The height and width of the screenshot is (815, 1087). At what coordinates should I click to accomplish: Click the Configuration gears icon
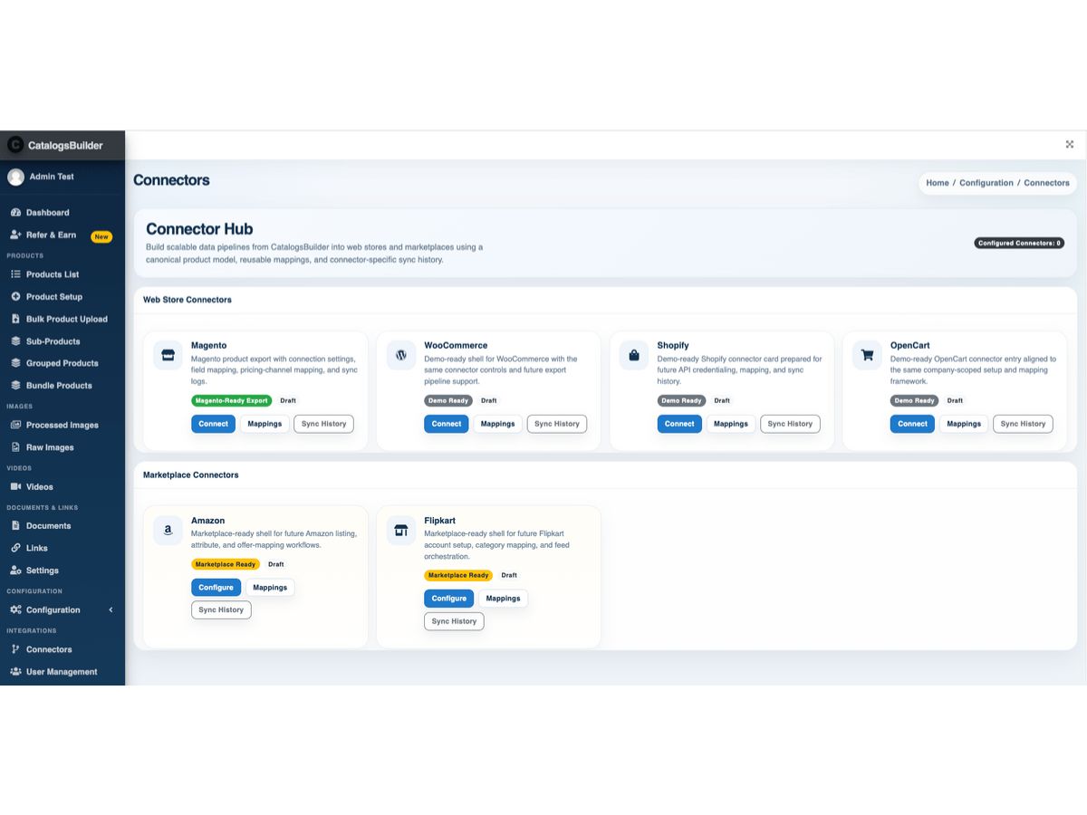pyautogui.click(x=15, y=610)
